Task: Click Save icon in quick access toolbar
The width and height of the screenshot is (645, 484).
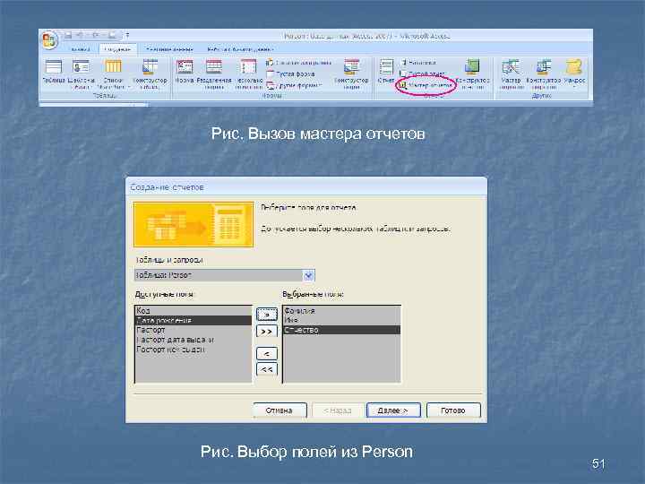Action: tap(68, 35)
